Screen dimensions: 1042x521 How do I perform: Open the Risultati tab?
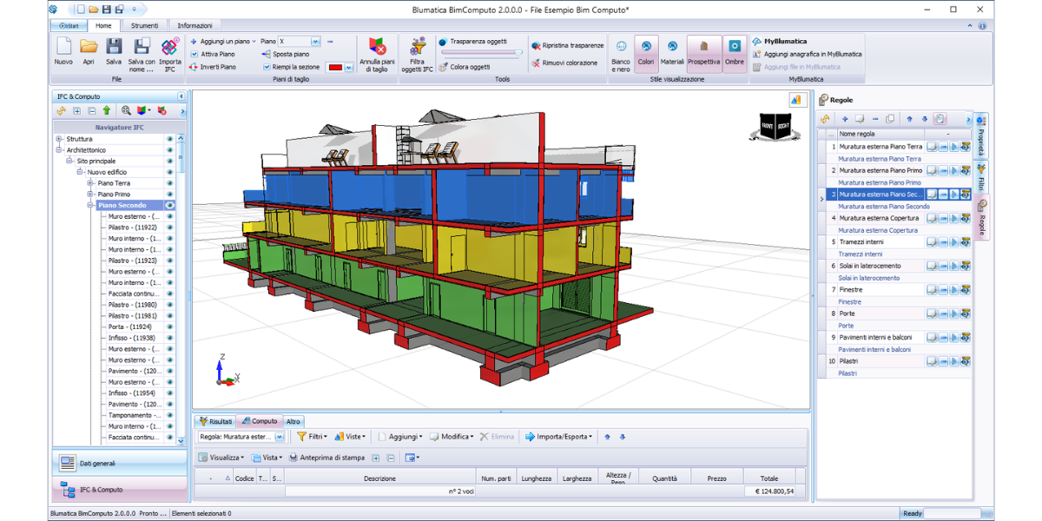click(215, 421)
